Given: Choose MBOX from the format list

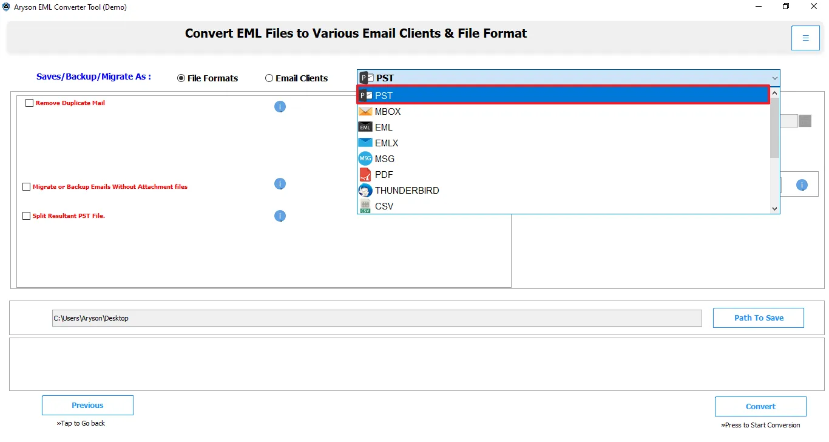Looking at the screenshot, I should coord(388,112).
